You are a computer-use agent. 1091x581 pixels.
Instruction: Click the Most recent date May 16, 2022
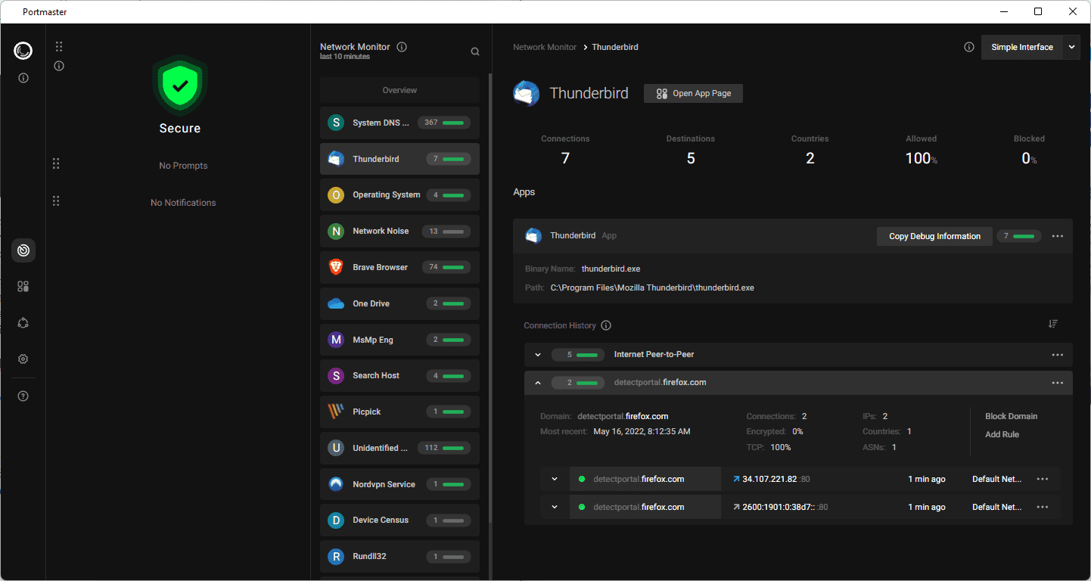pyautogui.click(x=642, y=431)
